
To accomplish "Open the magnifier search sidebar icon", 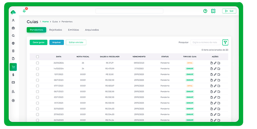I will pyautogui.click(x=13, y=36).
